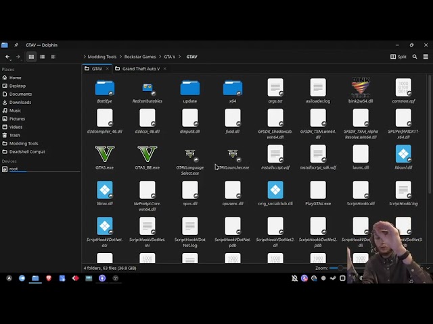Open Dolphin file manager from taskbar
The height and width of the screenshot is (324, 433).
tap(35, 278)
